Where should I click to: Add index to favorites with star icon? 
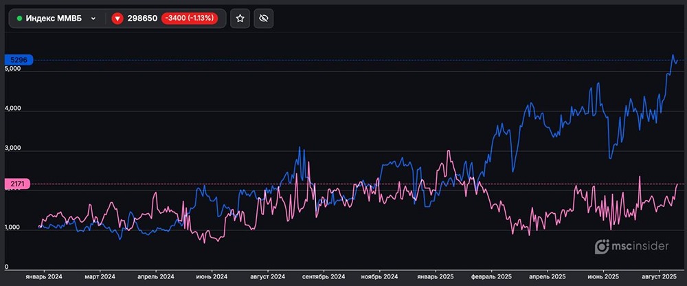point(240,19)
